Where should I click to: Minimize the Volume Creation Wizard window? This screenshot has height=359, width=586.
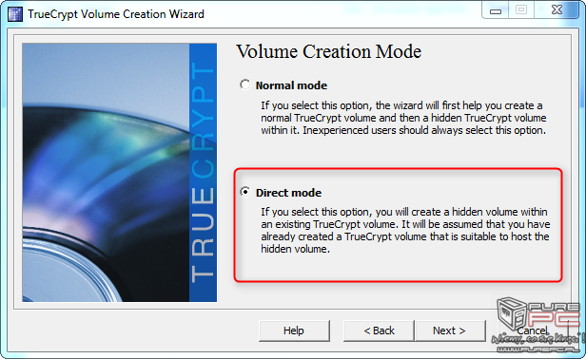coord(496,10)
